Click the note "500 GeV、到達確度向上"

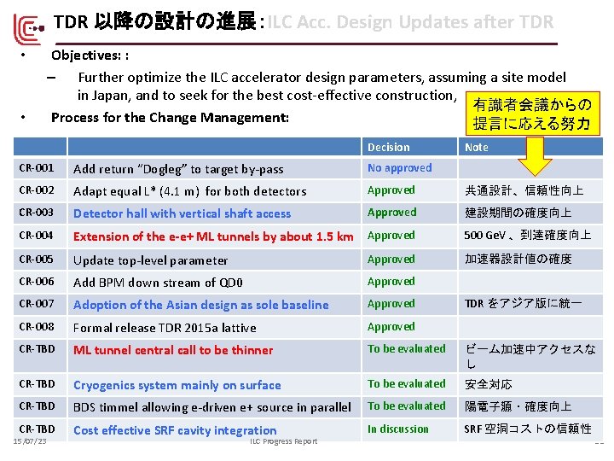pos(528,236)
